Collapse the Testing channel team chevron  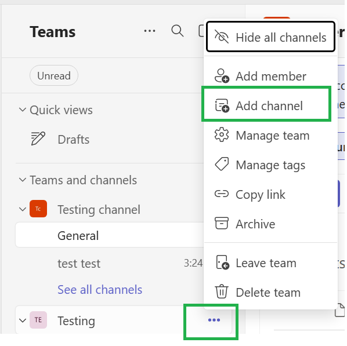click(23, 209)
